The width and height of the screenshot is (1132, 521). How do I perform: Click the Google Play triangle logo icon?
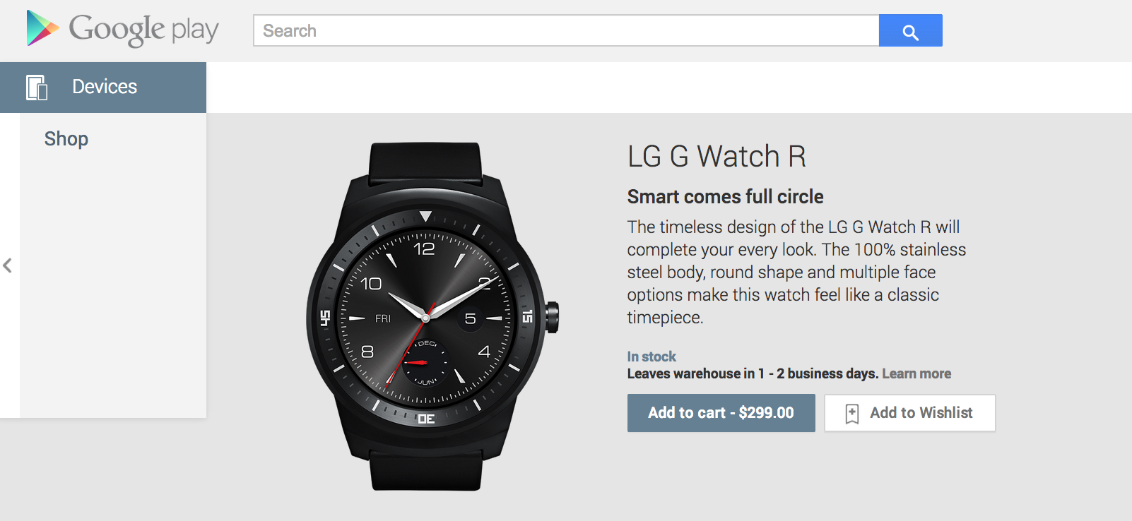tap(42, 28)
